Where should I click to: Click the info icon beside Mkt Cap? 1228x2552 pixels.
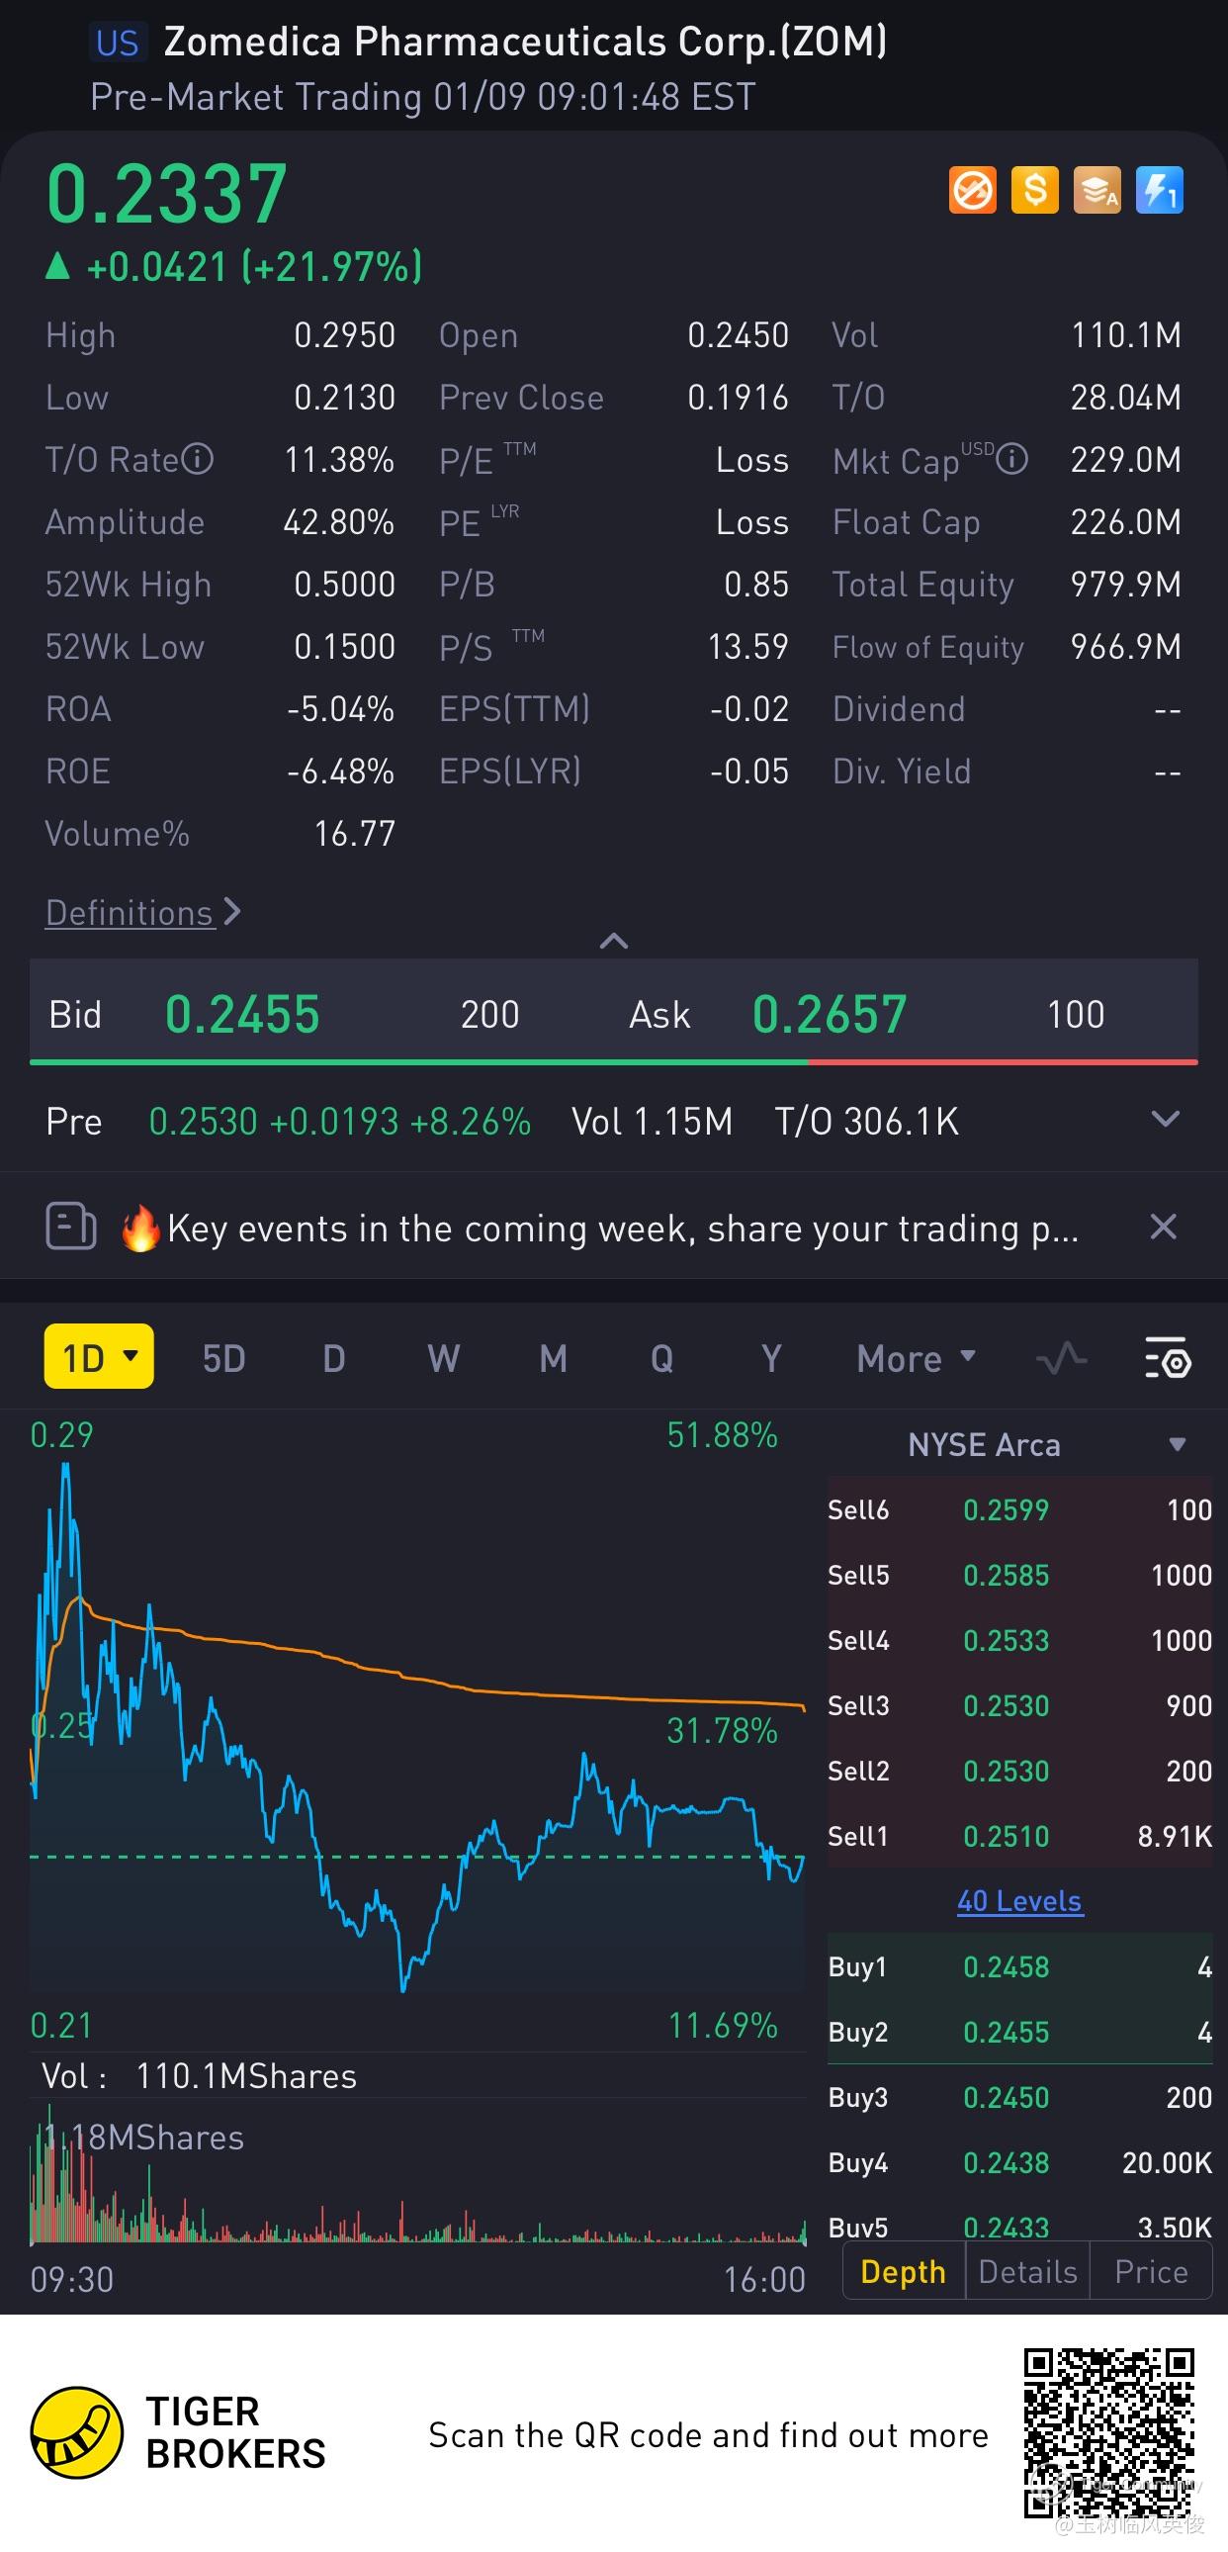click(x=1011, y=460)
